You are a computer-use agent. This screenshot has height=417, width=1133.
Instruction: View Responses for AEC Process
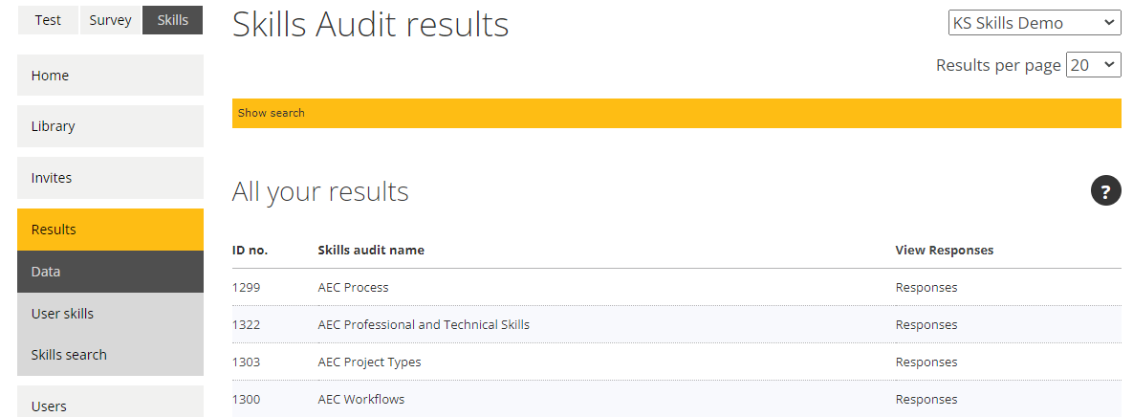[x=926, y=288]
